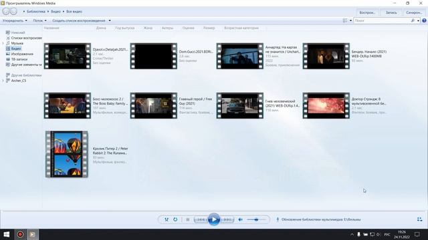Sort by the Год выпуска column
The image size is (428, 240).
click(x=125, y=28)
